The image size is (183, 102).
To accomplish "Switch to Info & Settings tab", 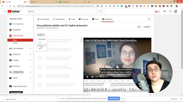I will (x=43, y=19).
